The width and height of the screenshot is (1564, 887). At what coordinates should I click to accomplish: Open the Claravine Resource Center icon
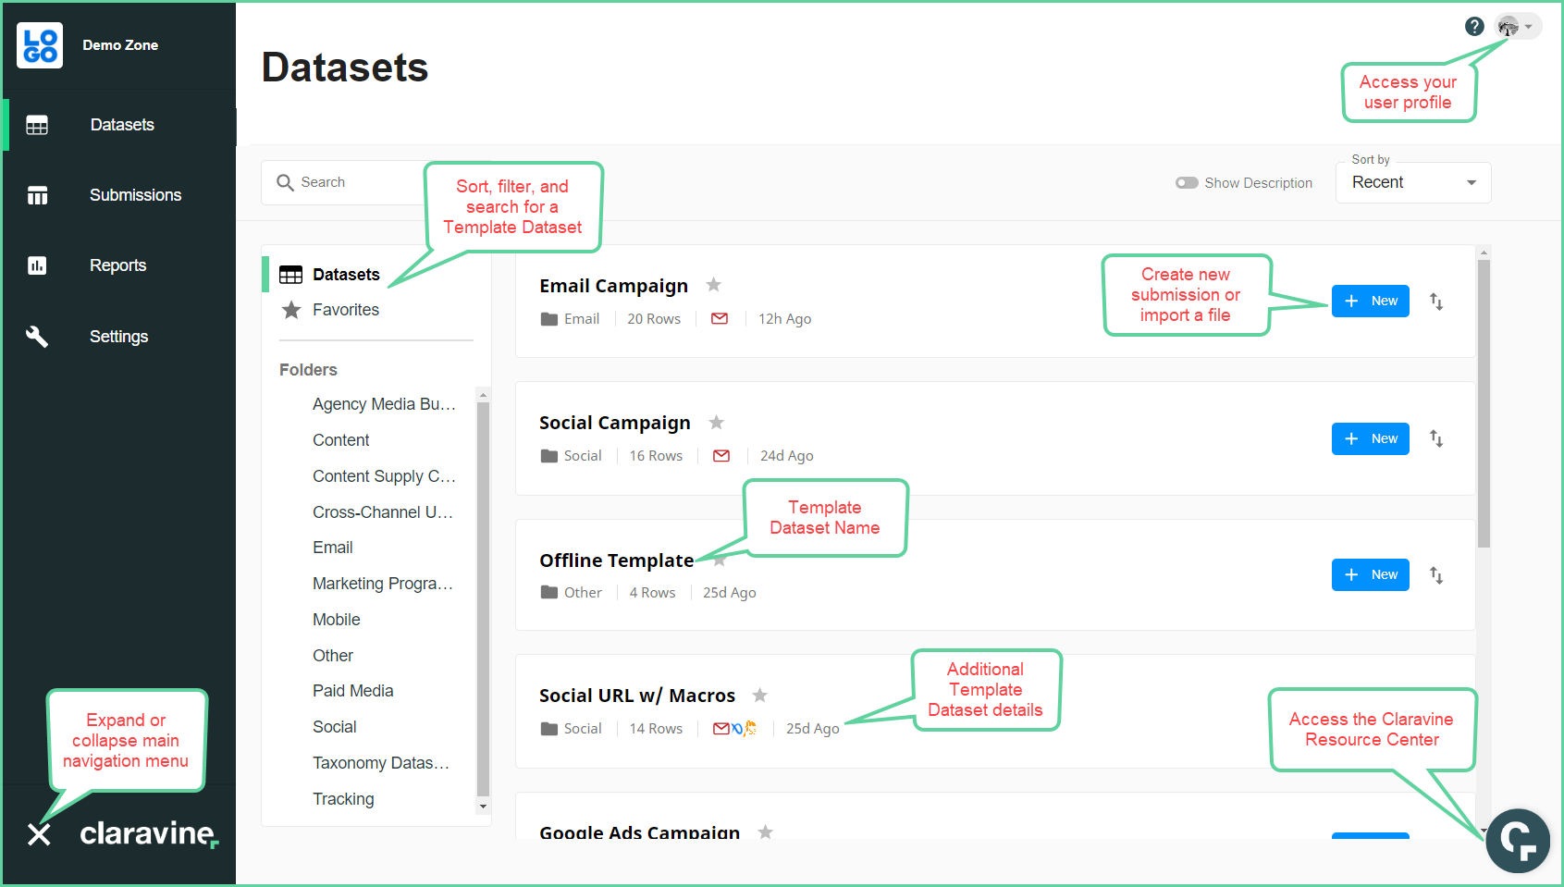pos(1518,841)
